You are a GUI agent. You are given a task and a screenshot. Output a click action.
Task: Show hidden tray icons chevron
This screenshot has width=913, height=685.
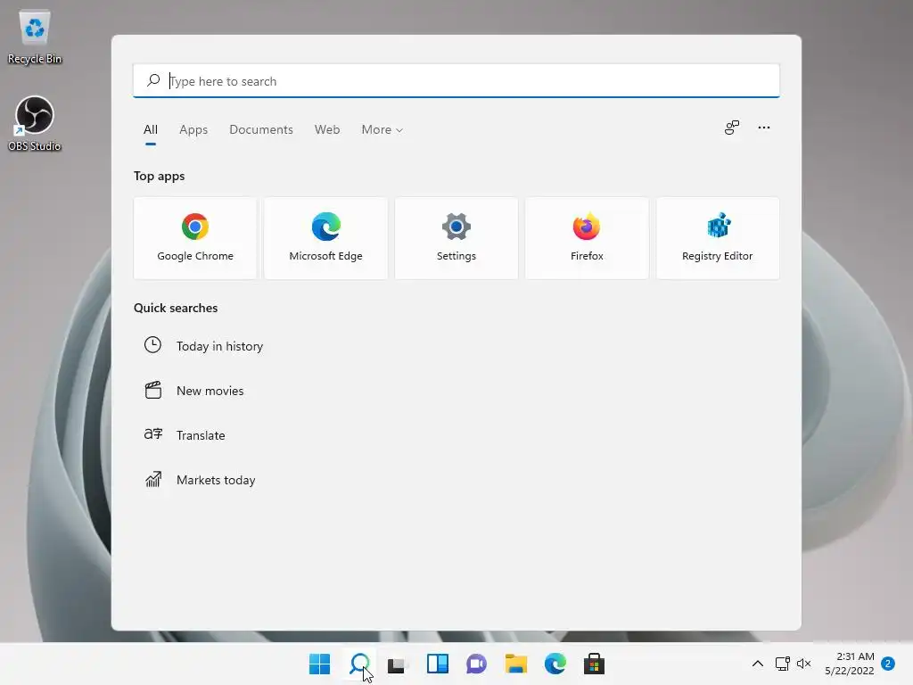(x=758, y=664)
